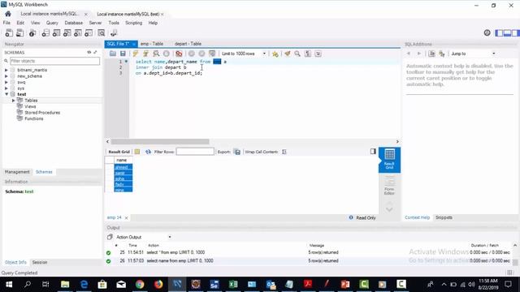Image resolution: width=520 pixels, height=292 pixels.
Task: Open SQL script file from main toolbar
Action: [x=19, y=32]
